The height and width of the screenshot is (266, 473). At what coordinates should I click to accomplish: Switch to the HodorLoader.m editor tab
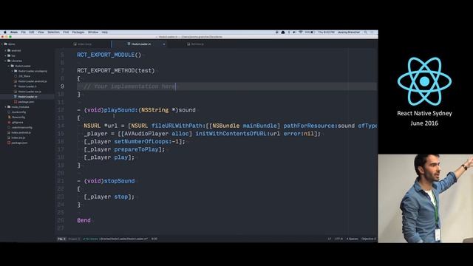coord(140,44)
